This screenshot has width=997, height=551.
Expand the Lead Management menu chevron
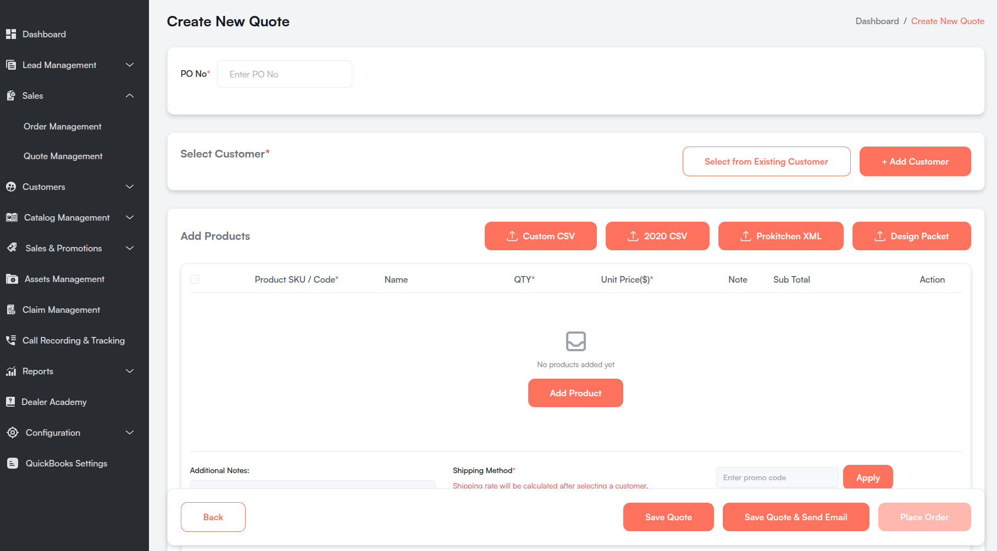(x=130, y=65)
